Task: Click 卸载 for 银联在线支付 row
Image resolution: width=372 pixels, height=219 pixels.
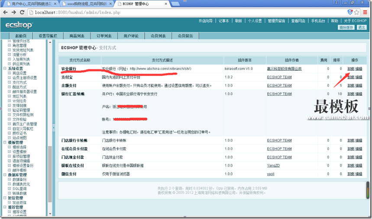Action: pyautogui.click(x=351, y=166)
